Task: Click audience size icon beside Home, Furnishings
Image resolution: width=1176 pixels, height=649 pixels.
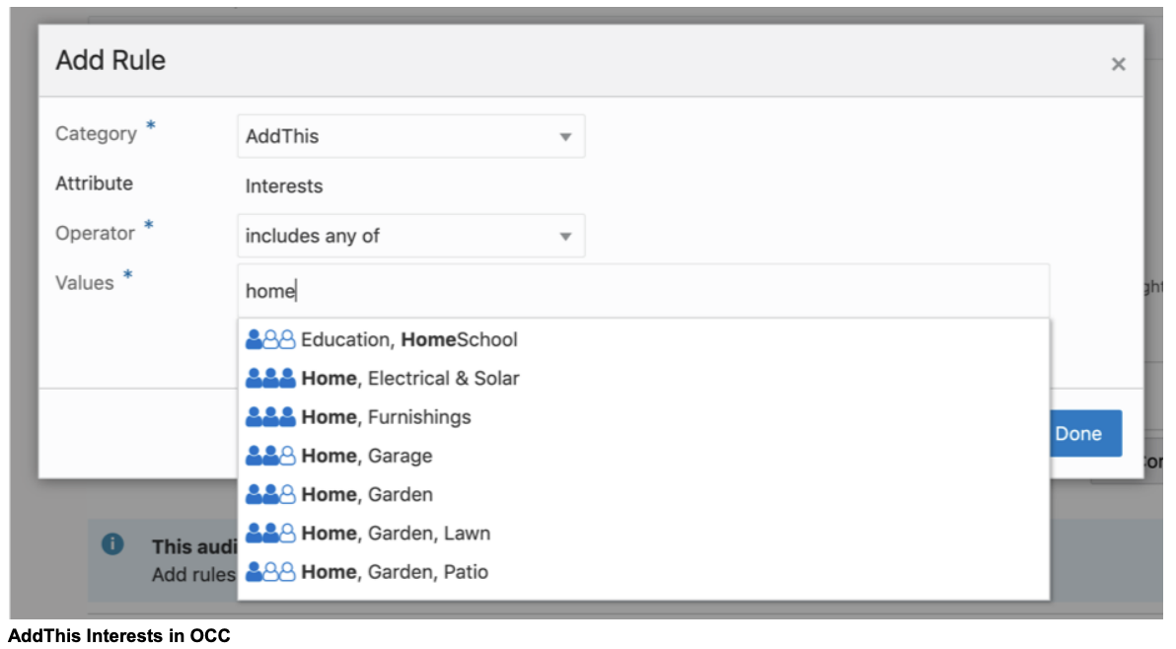Action: click(270, 416)
